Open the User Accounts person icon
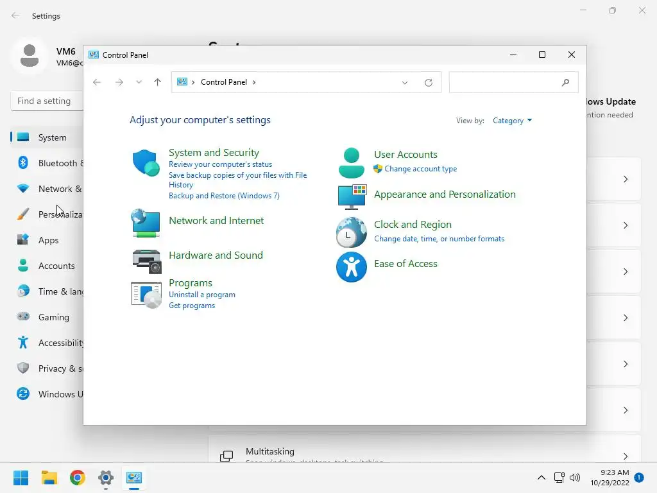Viewport: 657px width, 493px height. point(351,162)
